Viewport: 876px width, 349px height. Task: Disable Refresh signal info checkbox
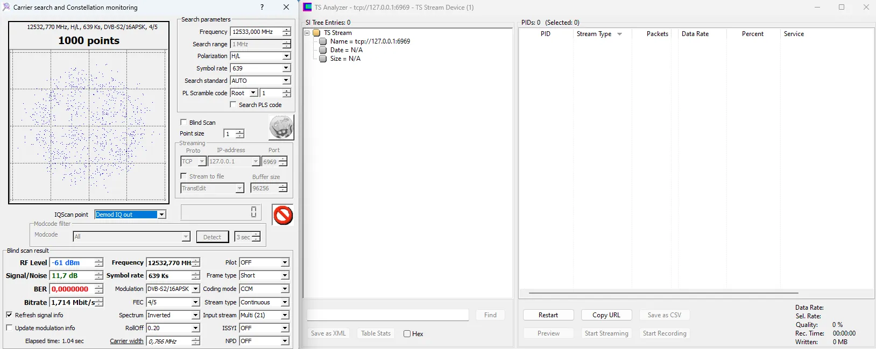(x=9, y=315)
